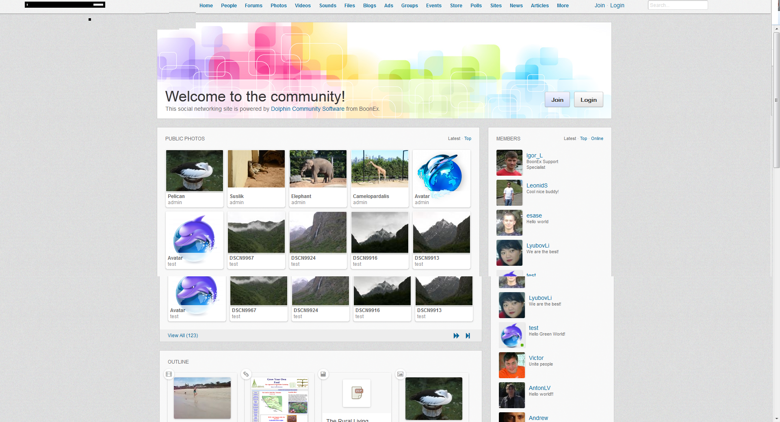The width and height of the screenshot is (780, 422).
Task: Open the More menu in navigation
Action: coord(563,6)
